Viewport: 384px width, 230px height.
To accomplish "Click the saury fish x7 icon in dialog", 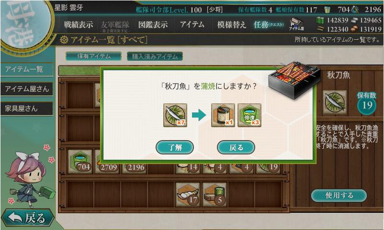I will click(175, 115).
